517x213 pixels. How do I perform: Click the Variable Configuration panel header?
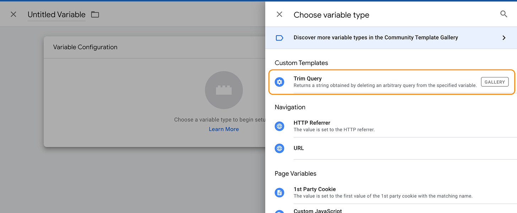click(x=85, y=47)
